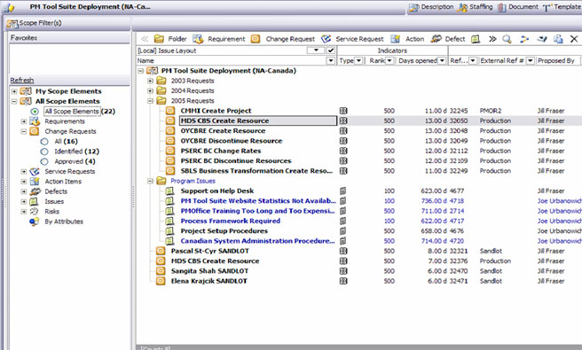Expand the Requirements node
582x350 pixels.
(24, 121)
